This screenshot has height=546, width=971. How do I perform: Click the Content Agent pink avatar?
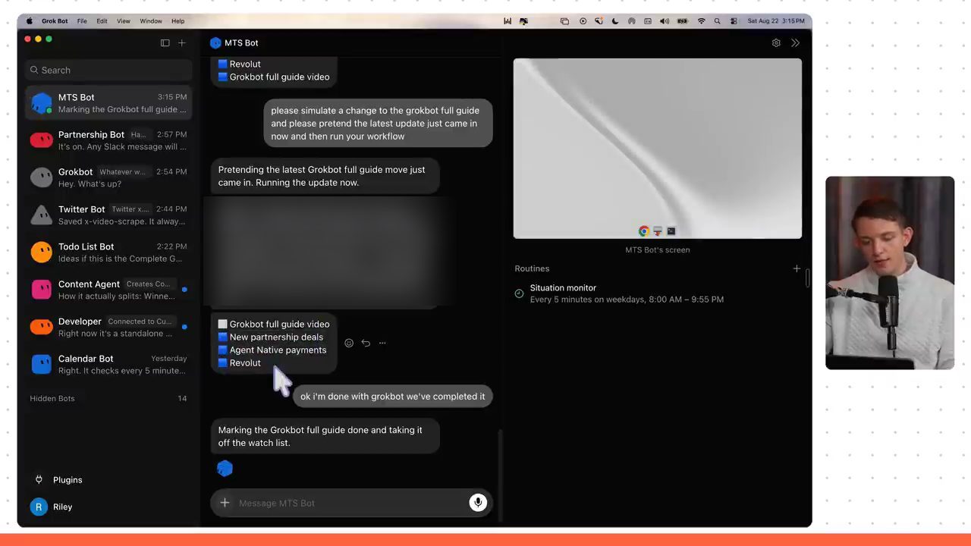point(42,290)
